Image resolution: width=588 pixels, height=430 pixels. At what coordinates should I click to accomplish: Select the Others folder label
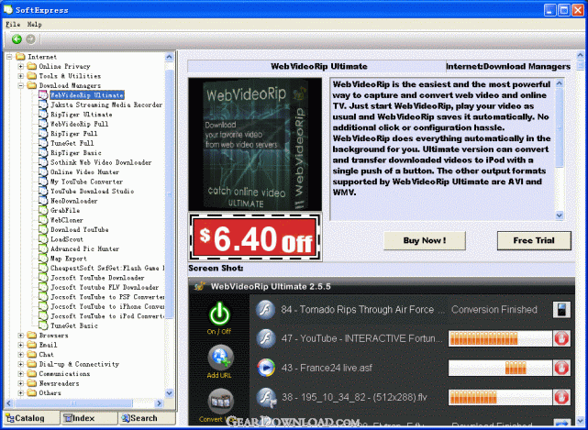pos(50,393)
